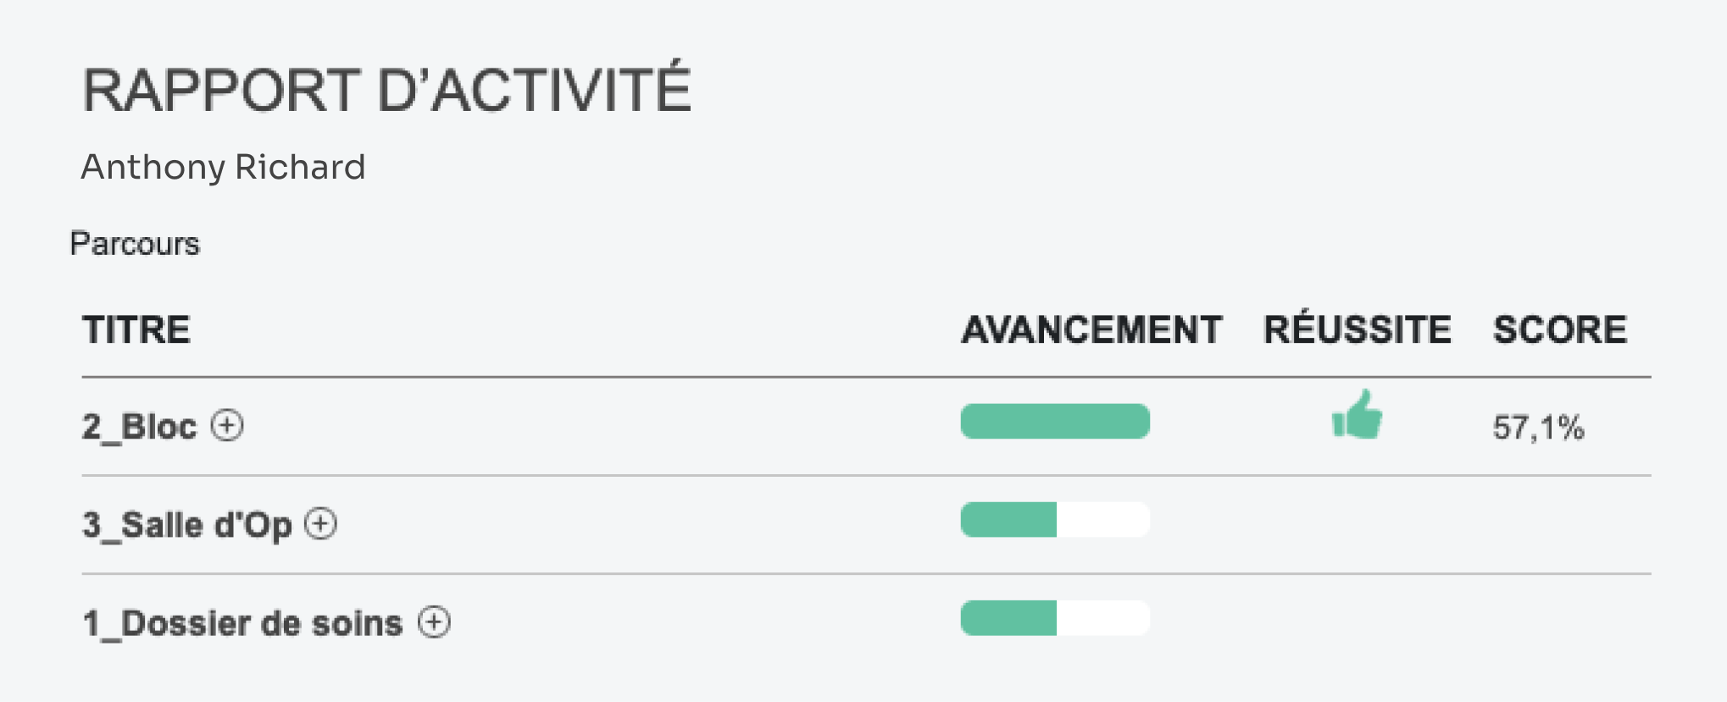Select the Parcours section label
This screenshot has width=1727, height=702.
[x=135, y=244]
